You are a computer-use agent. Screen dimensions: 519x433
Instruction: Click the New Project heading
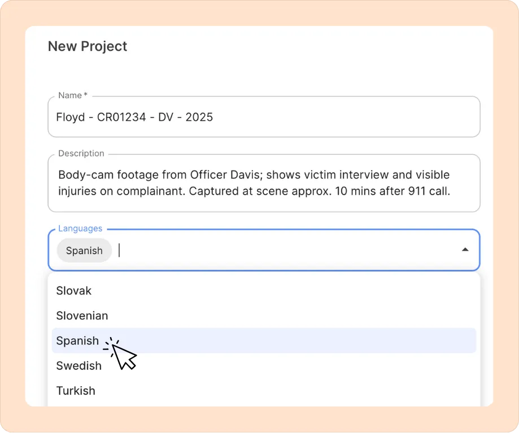(88, 46)
